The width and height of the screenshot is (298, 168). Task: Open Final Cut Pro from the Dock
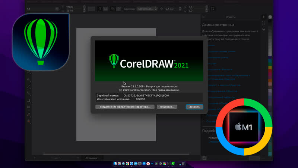(x=165, y=164)
